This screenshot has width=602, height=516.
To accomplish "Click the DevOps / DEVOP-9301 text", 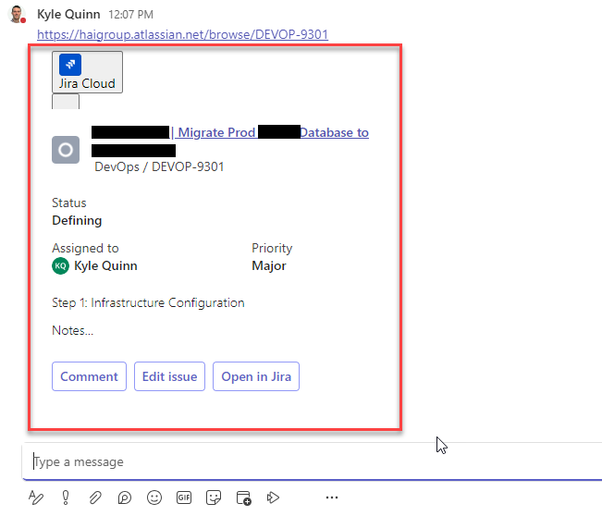I will [x=159, y=166].
